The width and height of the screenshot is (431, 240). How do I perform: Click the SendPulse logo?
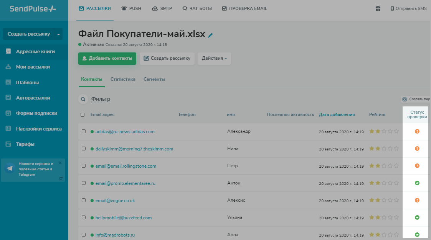[x=33, y=9]
